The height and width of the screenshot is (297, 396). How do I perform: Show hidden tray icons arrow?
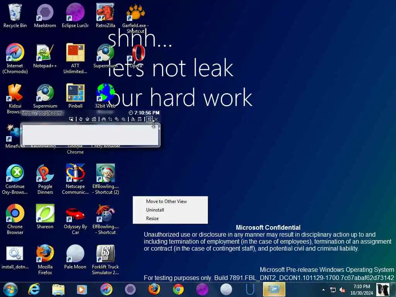(x=323, y=290)
